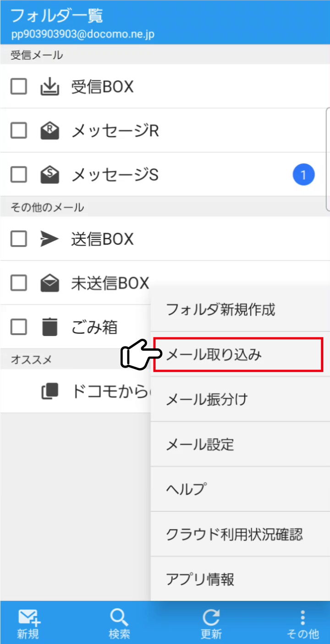Image resolution: width=330 pixels, height=644 pixels.
Task: Tap the メッセージR envelope icon
Action: pos(49,130)
